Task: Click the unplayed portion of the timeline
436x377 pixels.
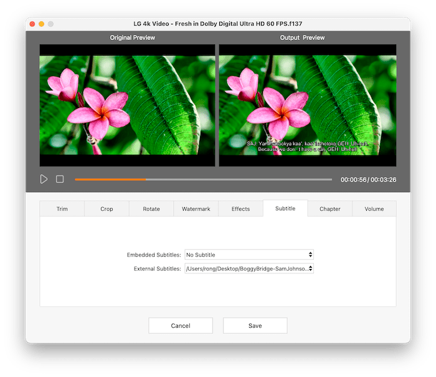Action: [x=249, y=179]
